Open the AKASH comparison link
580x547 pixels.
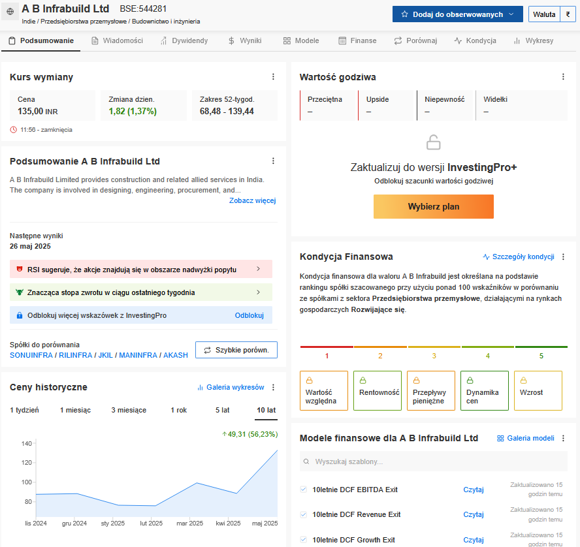(x=176, y=355)
